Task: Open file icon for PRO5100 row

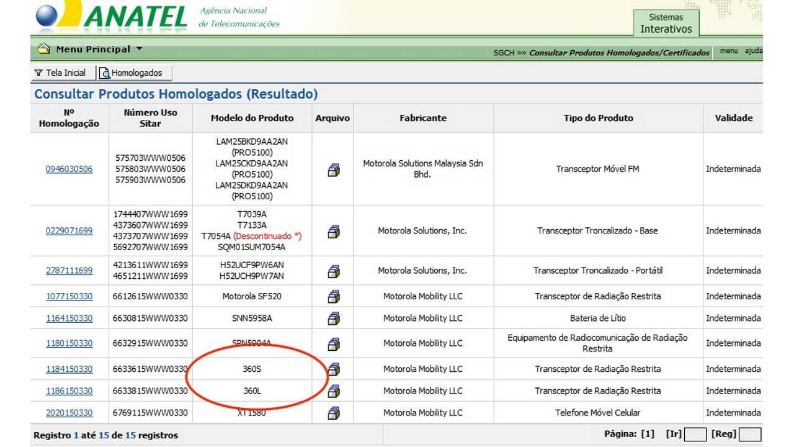Action: [333, 169]
